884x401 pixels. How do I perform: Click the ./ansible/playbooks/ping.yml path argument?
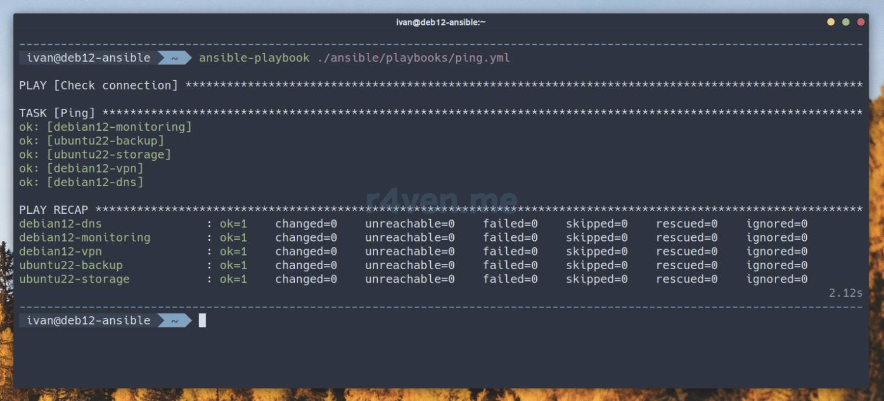(413, 58)
